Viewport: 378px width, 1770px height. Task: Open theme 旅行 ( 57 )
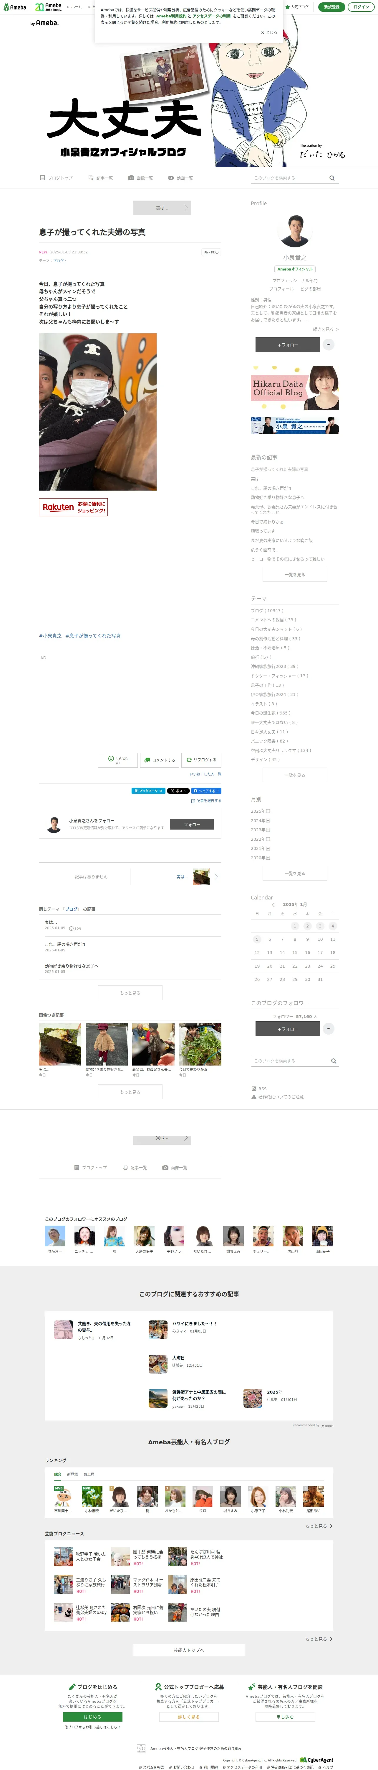261,657
